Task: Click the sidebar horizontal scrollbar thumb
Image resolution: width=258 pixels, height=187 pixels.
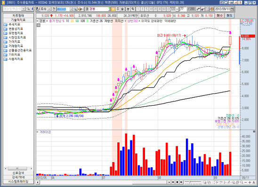Action: click(x=17, y=169)
